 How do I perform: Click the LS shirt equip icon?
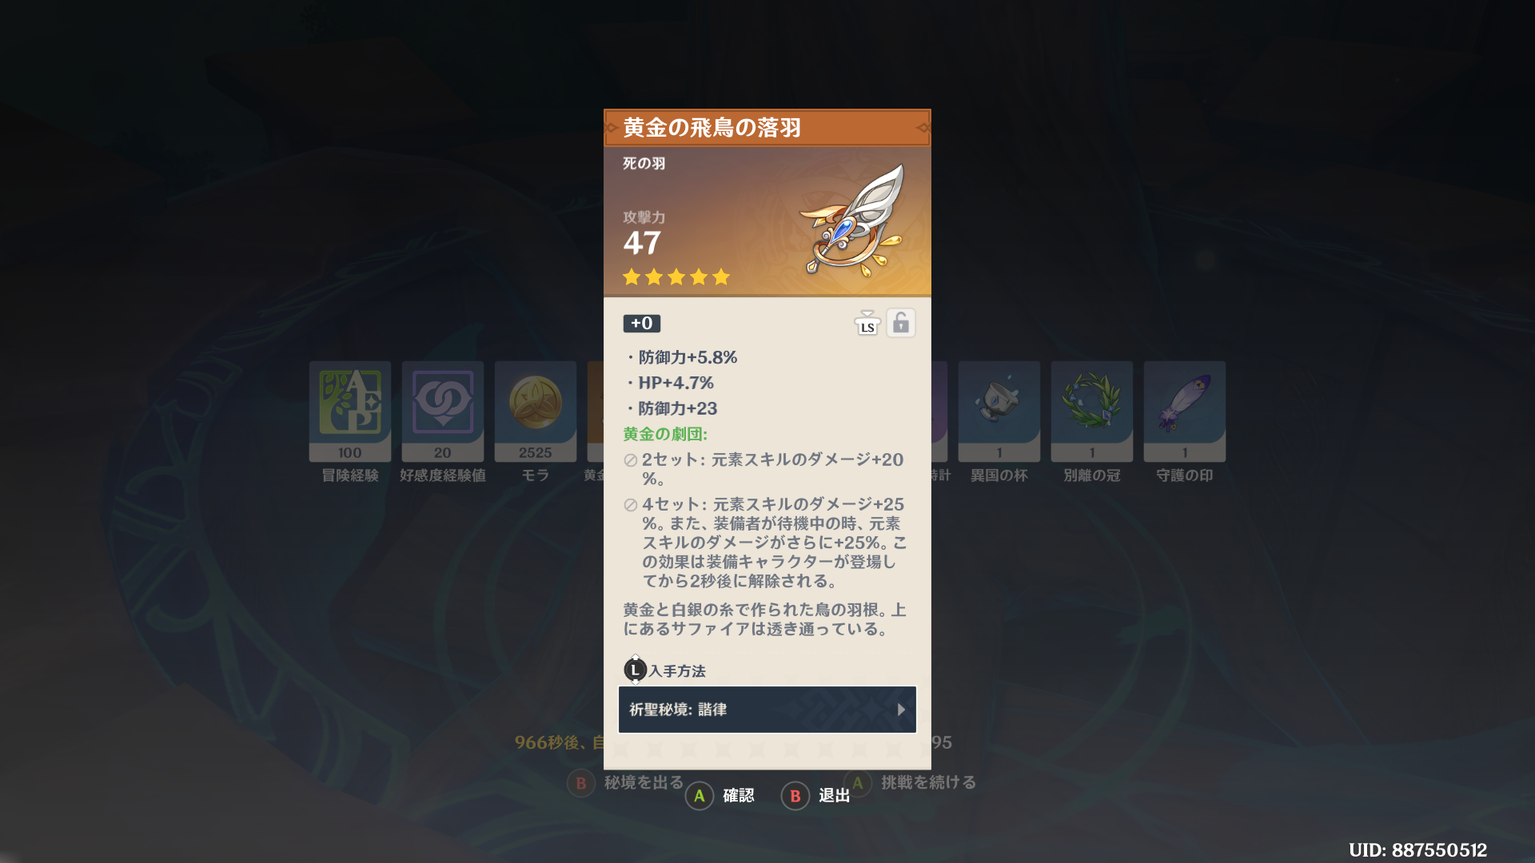coord(867,323)
